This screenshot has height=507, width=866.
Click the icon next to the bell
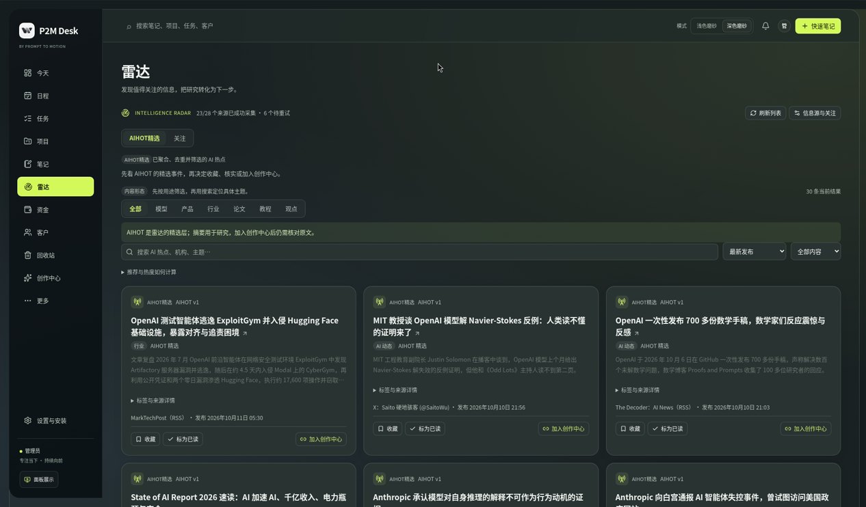coord(784,26)
